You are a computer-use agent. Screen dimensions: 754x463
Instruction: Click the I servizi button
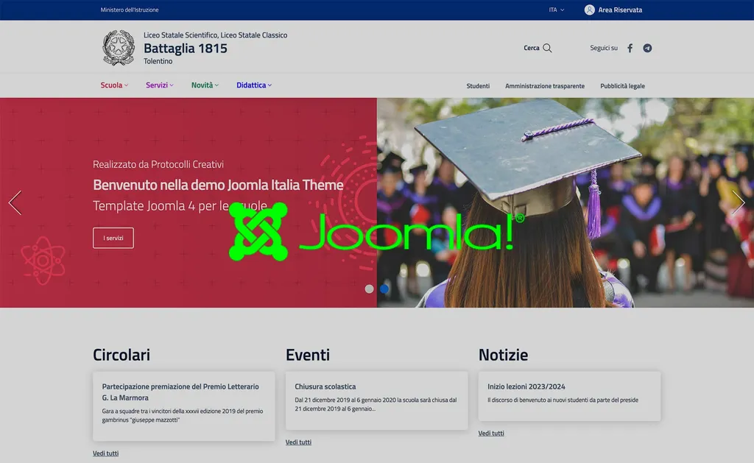(x=113, y=238)
